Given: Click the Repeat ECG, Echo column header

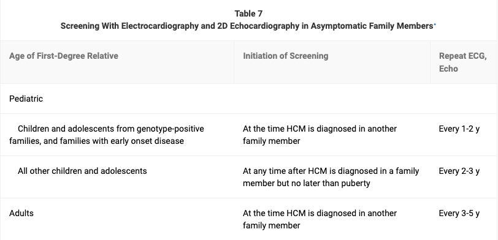Looking at the screenshot, I should [463, 62].
